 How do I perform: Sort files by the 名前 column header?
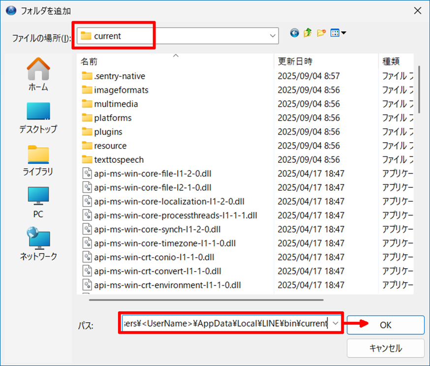89,61
